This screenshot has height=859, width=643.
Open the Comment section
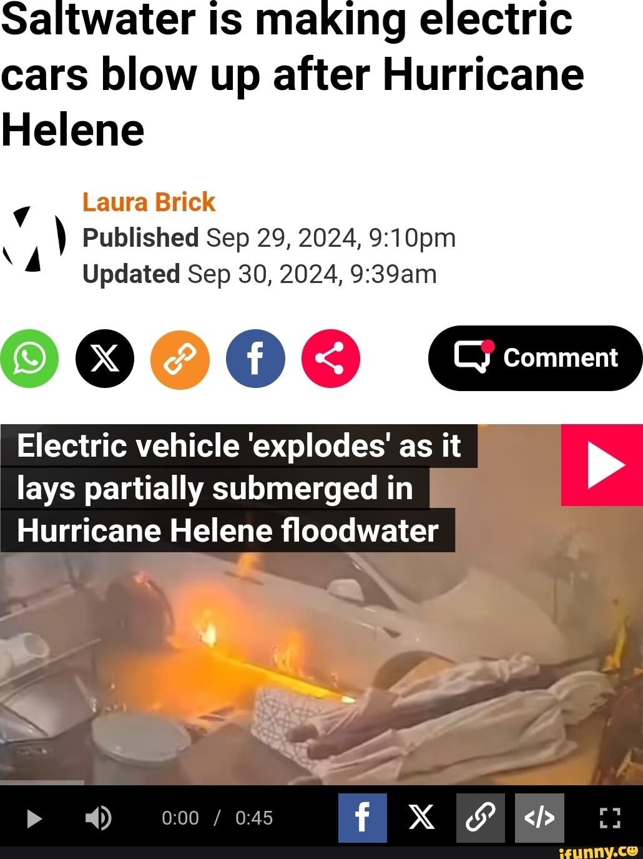tap(535, 358)
